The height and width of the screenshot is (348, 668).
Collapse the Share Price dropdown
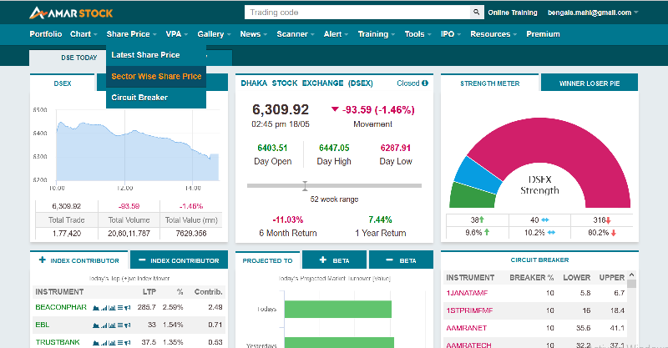[132, 34]
